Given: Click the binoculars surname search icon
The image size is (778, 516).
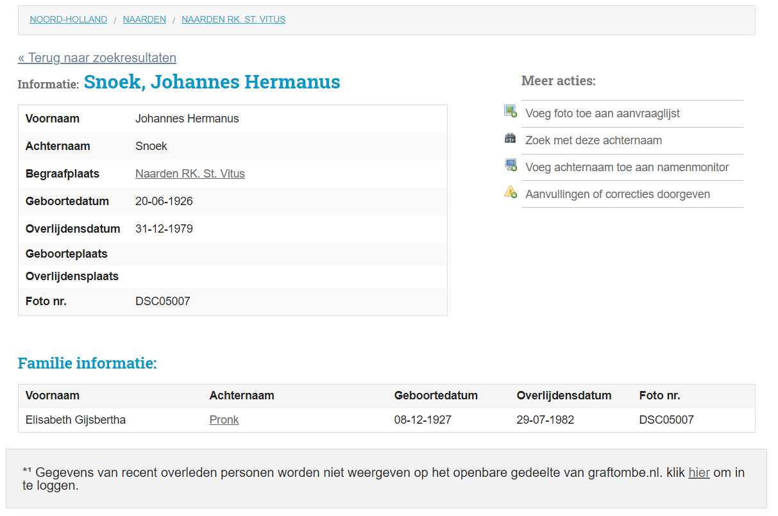Looking at the screenshot, I should pos(511,138).
